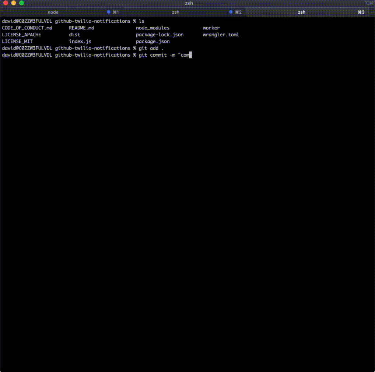Image resolution: width=375 pixels, height=372 pixels.
Task: Click the blue activity dot on node tab
Action: coord(108,12)
